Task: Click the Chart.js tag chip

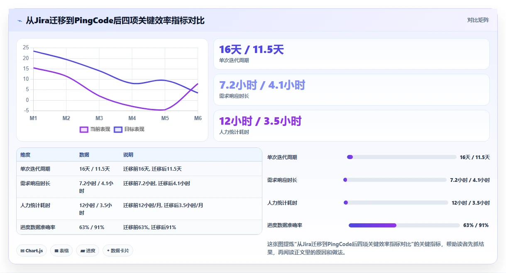Action: click(x=32, y=251)
